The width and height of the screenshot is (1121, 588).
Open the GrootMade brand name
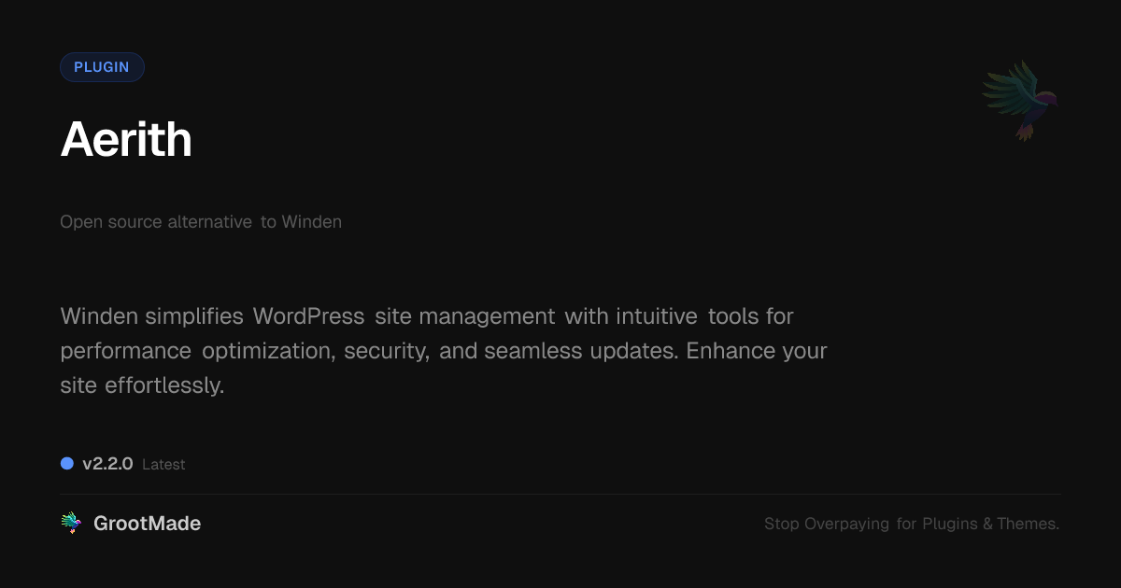147,524
